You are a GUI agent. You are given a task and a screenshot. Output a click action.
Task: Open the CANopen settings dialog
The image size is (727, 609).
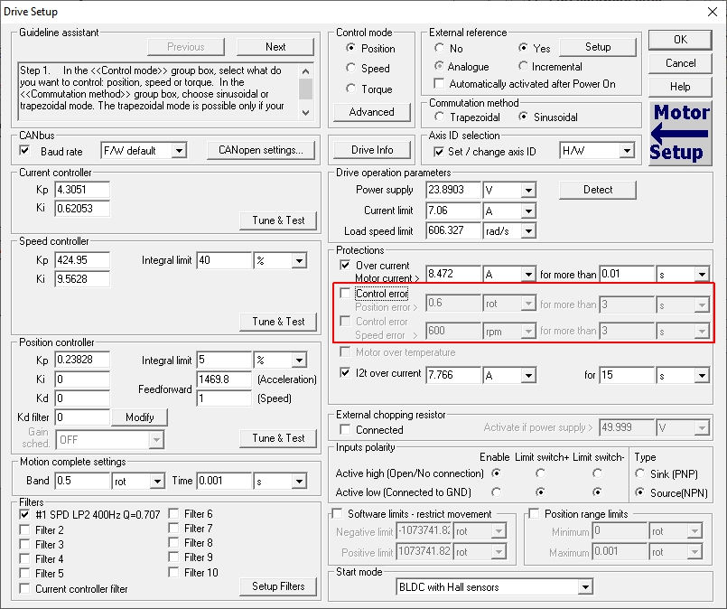[261, 150]
